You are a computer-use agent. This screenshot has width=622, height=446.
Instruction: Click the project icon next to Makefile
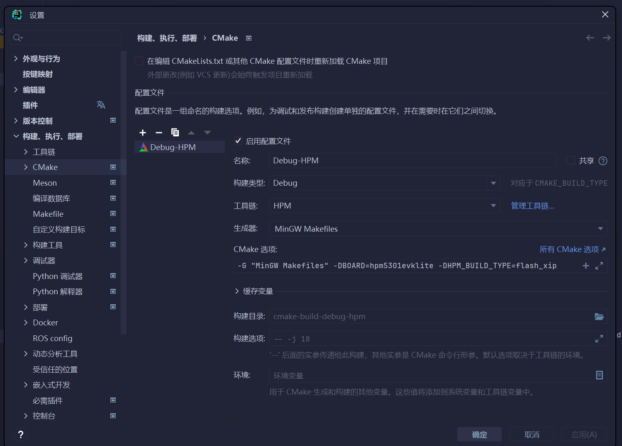(113, 214)
